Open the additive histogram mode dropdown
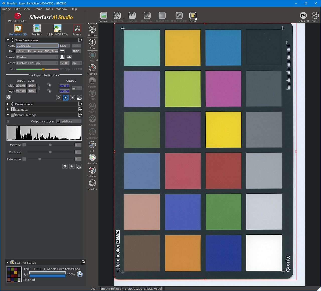This screenshot has width=321, height=291. 69,121
